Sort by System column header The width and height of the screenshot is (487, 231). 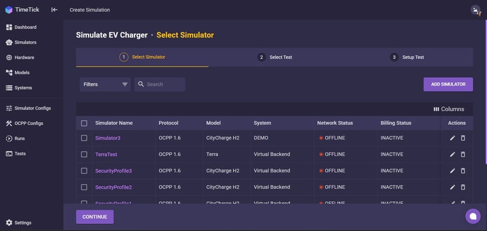click(262, 123)
